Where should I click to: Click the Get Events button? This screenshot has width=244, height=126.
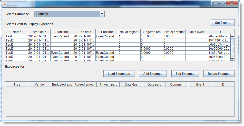[222, 23]
